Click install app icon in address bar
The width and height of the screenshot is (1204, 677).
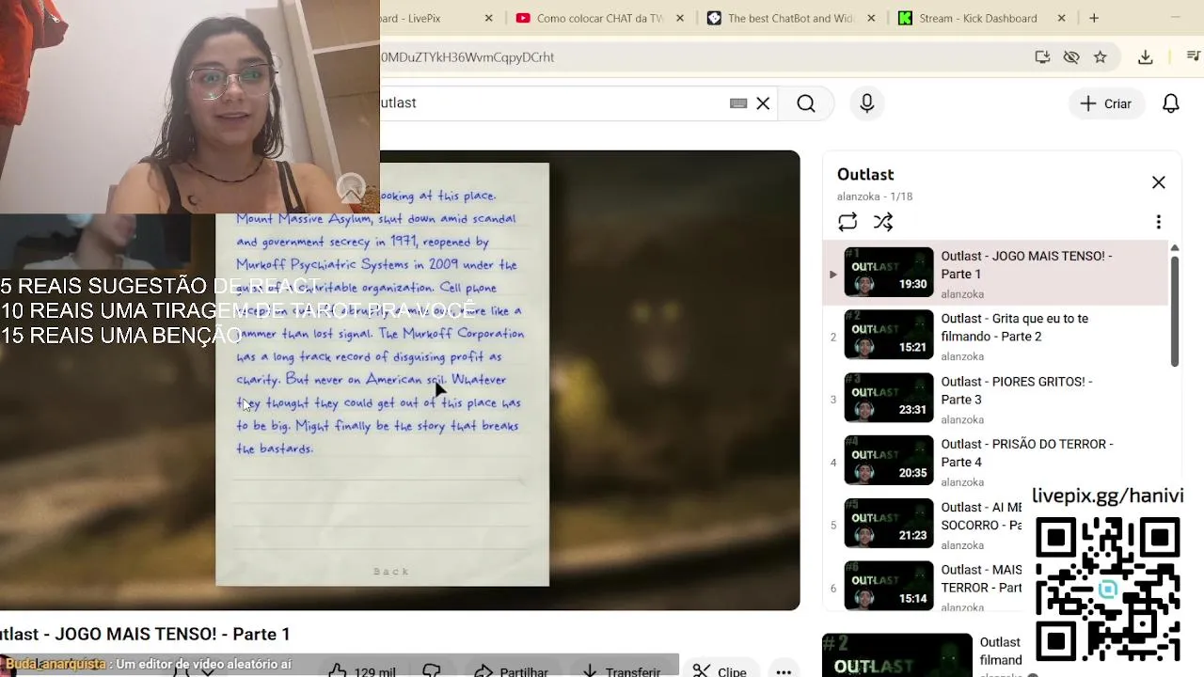[1042, 57]
